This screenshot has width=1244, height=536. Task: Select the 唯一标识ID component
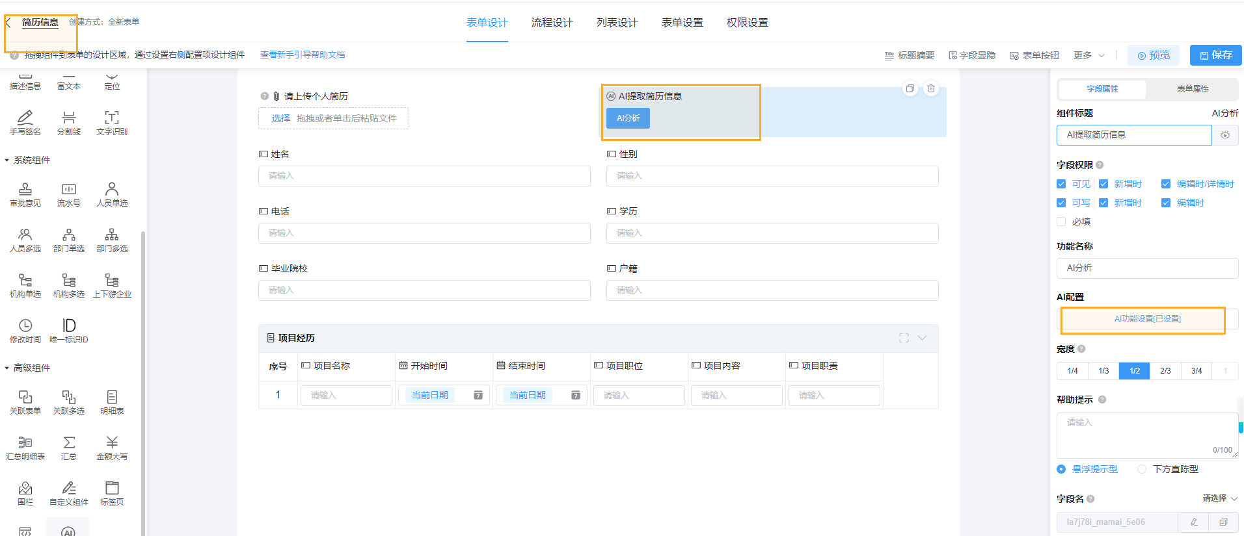point(69,330)
